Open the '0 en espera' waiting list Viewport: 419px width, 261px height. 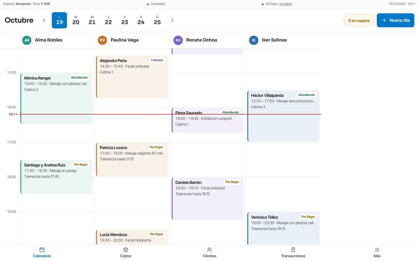tap(359, 20)
